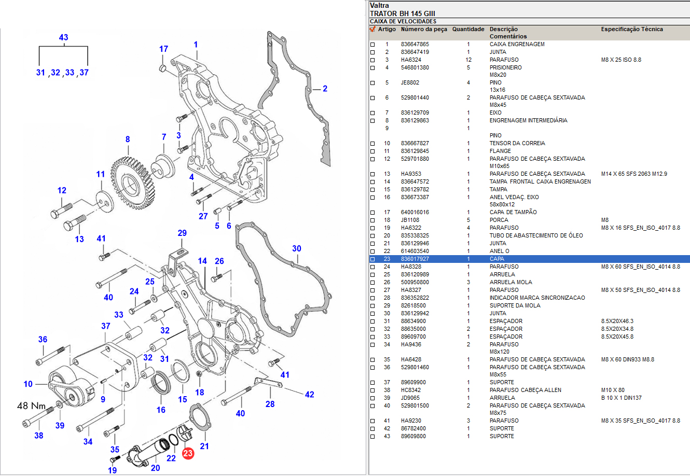
Task: Select part number 835338325 oil filler tube row
Action: coord(415,236)
